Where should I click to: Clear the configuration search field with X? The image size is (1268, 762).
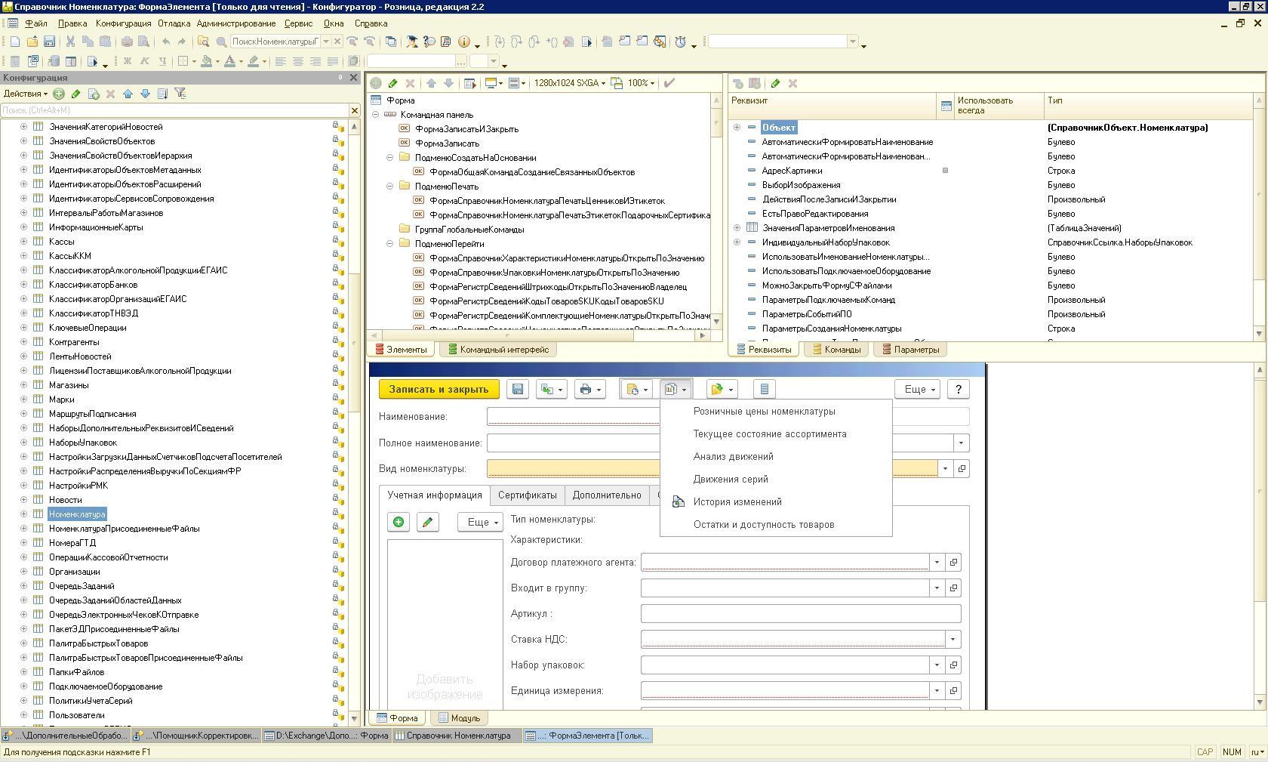coord(355,110)
